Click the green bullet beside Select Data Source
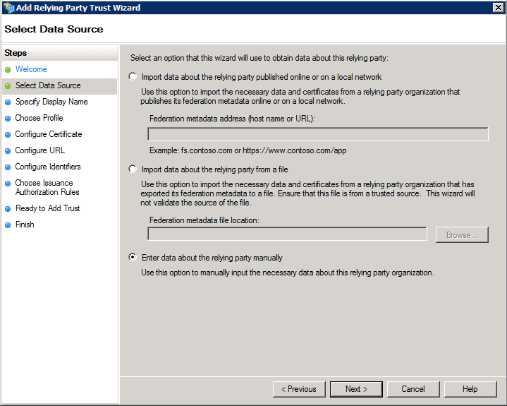The height and width of the screenshot is (406, 507). pyautogui.click(x=8, y=86)
